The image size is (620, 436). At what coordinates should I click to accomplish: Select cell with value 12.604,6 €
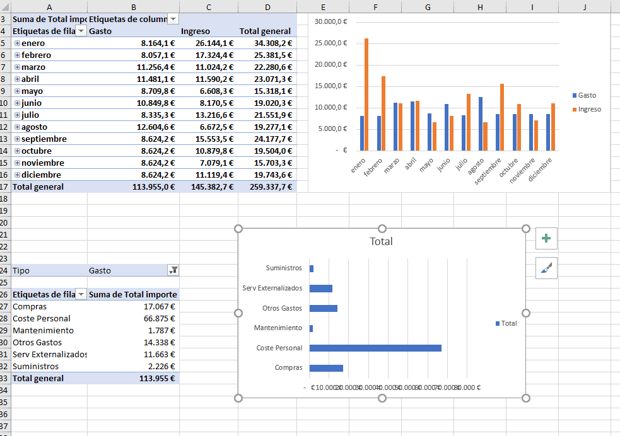click(x=134, y=127)
